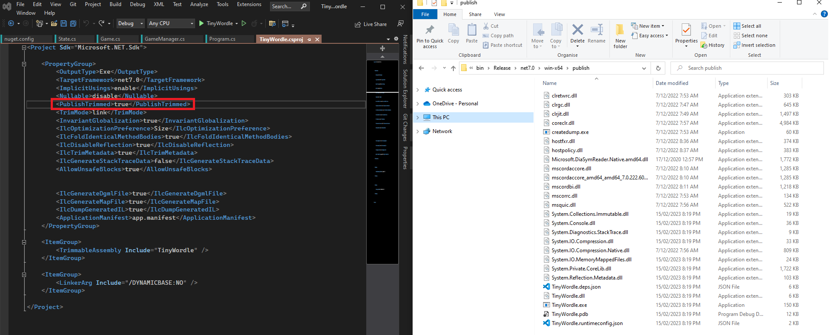830x335 pixels.
Task: Open Properties in the Explorer ribbon
Action: pos(686,35)
